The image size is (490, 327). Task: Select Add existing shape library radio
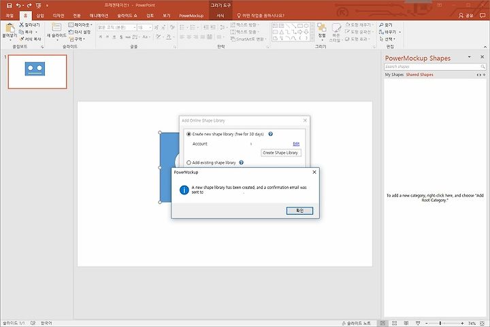coord(189,162)
